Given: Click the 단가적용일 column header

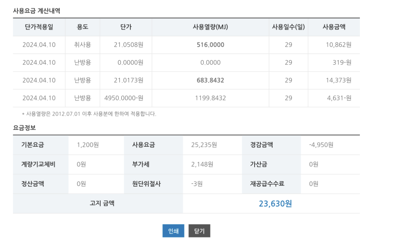Looking at the screenshot, I should point(39,27).
